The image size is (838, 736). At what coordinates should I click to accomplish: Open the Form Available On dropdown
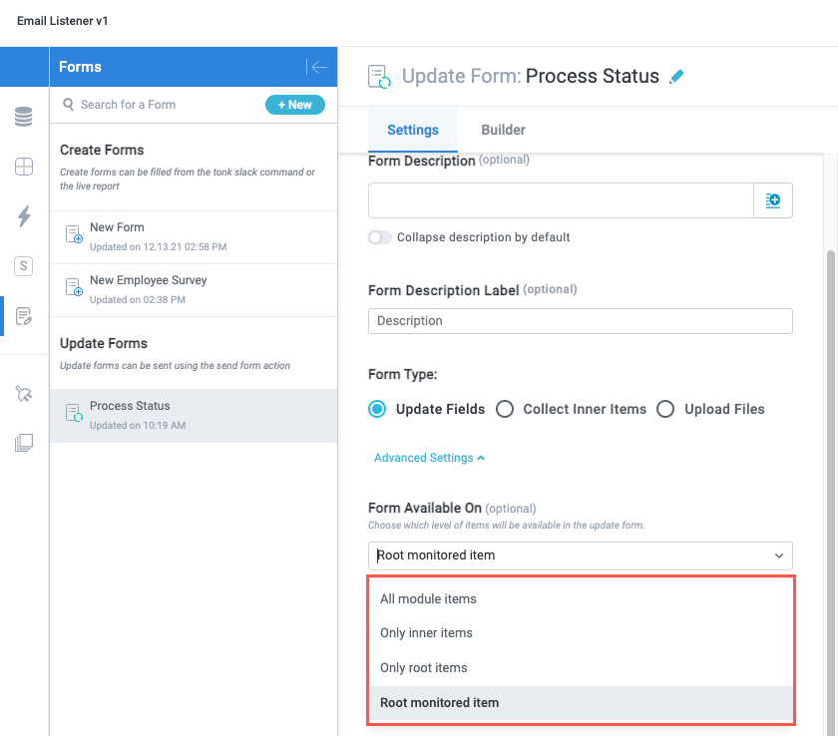tap(580, 555)
